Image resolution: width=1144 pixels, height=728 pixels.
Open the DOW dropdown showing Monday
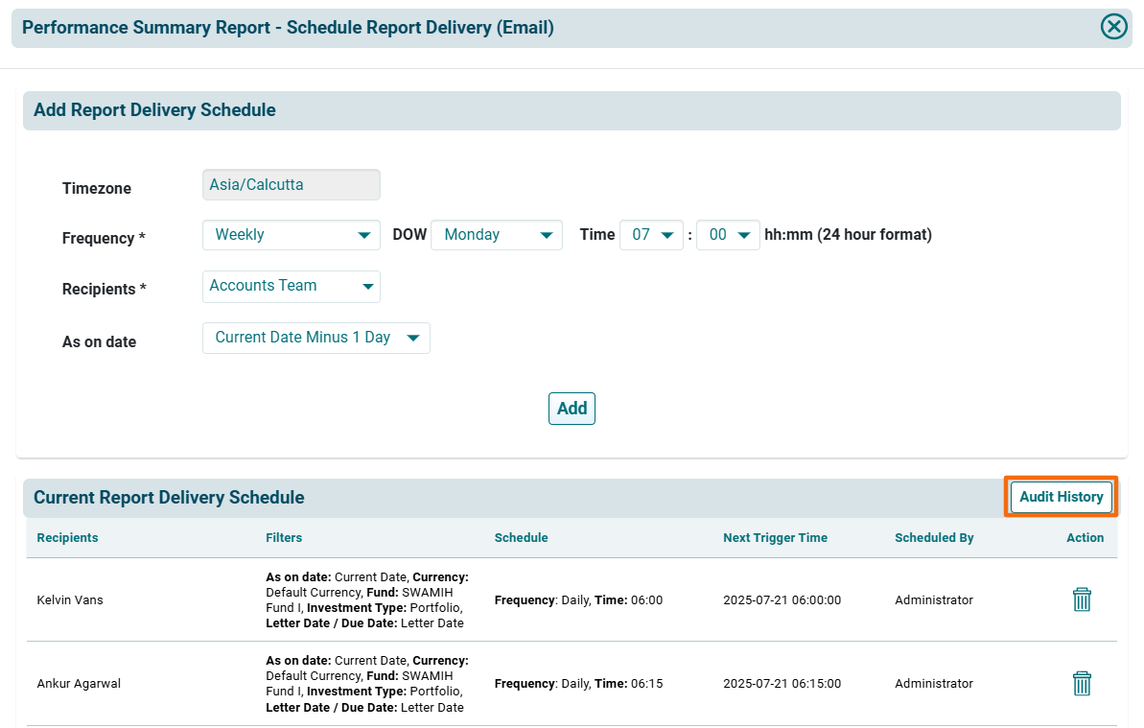496,235
